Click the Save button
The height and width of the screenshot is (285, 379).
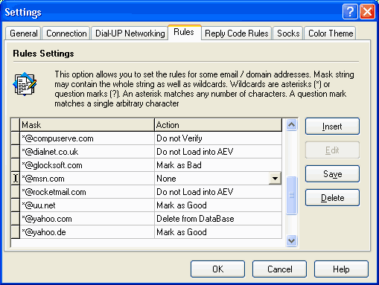(x=332, y=174)
